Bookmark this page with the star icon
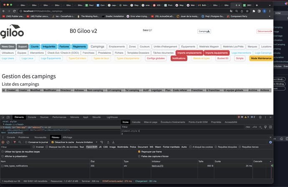 pos(247,11)
